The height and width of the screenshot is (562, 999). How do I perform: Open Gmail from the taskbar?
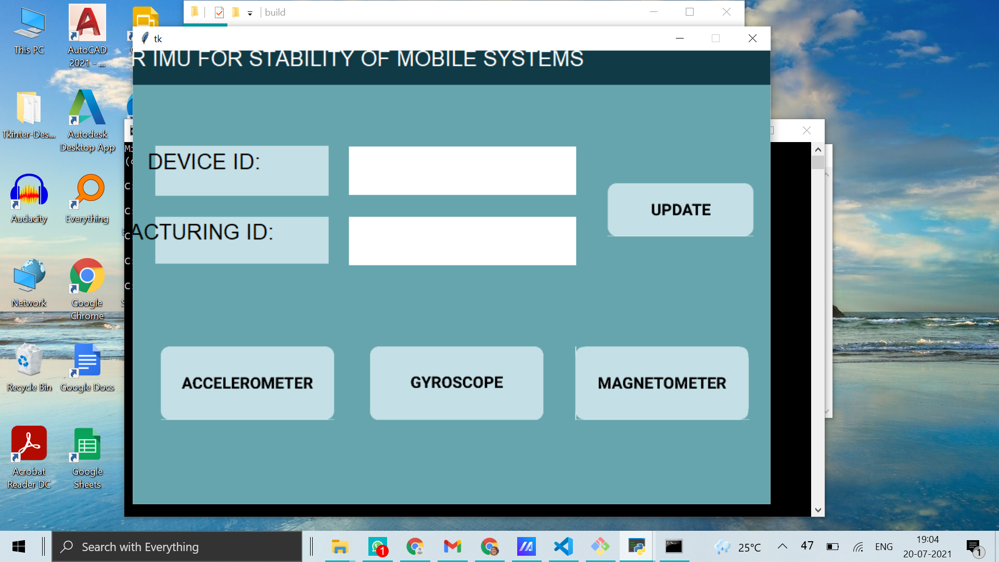pos(452,546)
